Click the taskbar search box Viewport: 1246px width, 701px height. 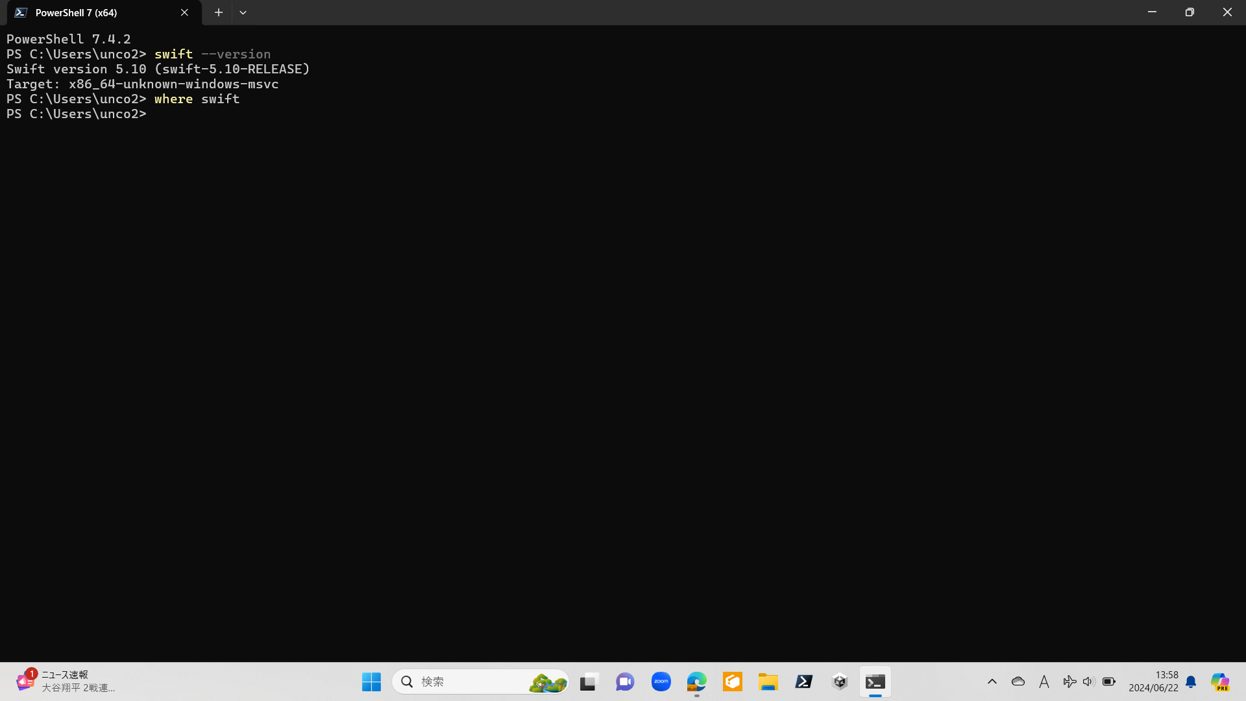[480, 682]
